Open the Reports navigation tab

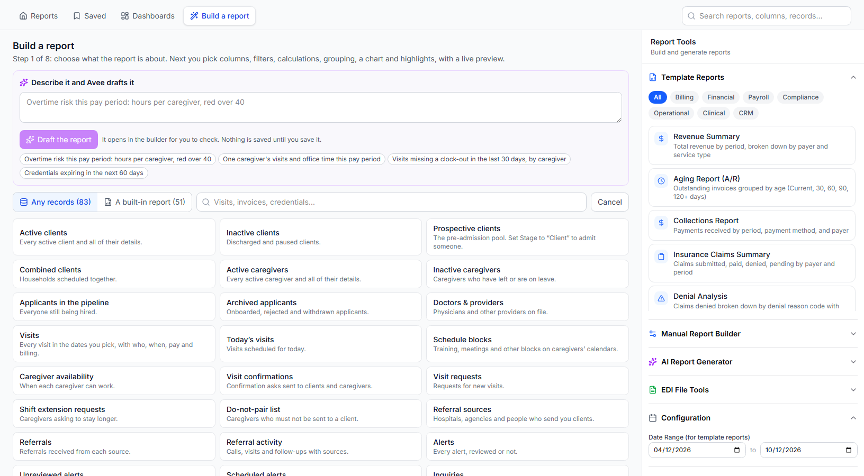coord(39,16)
